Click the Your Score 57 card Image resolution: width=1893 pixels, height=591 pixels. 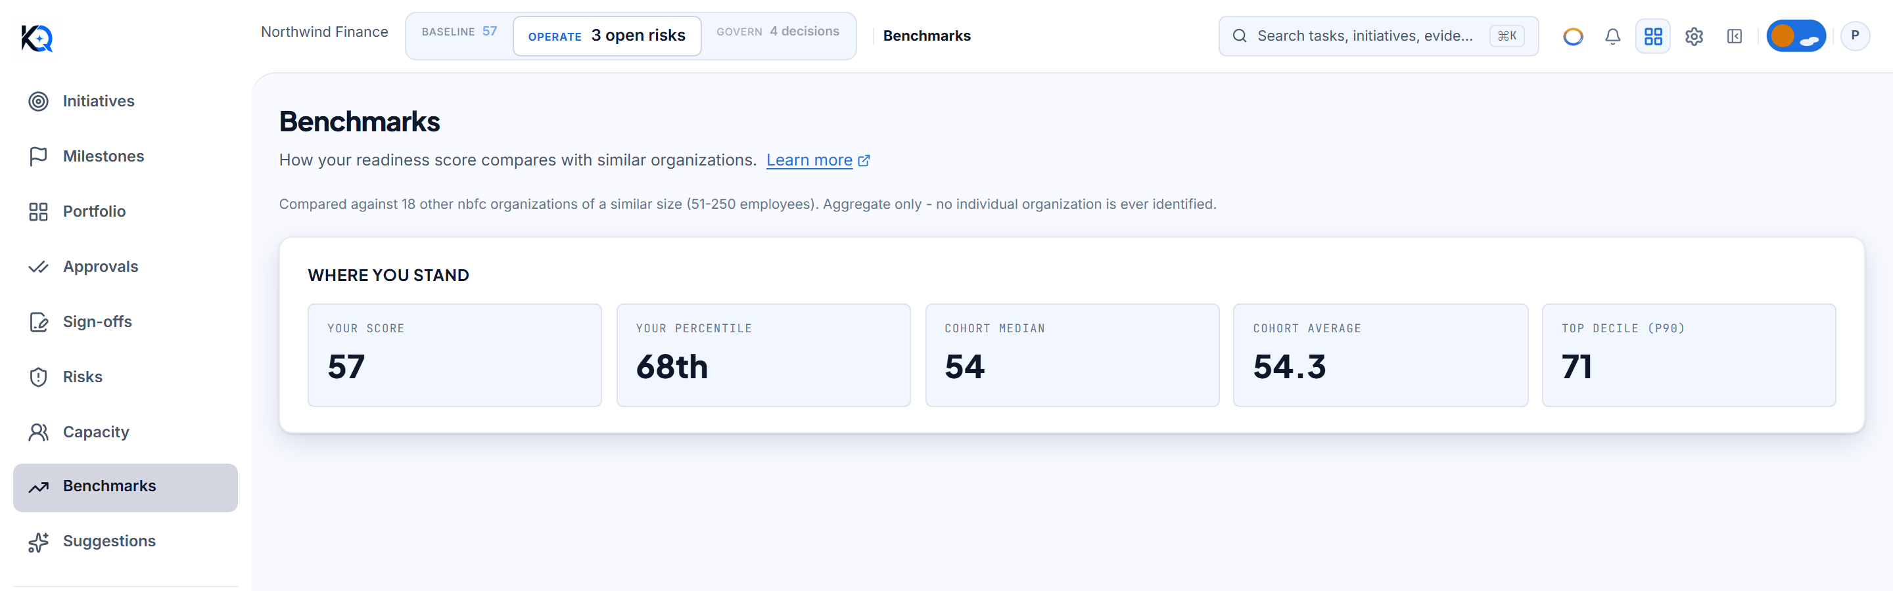pos(454,355)
